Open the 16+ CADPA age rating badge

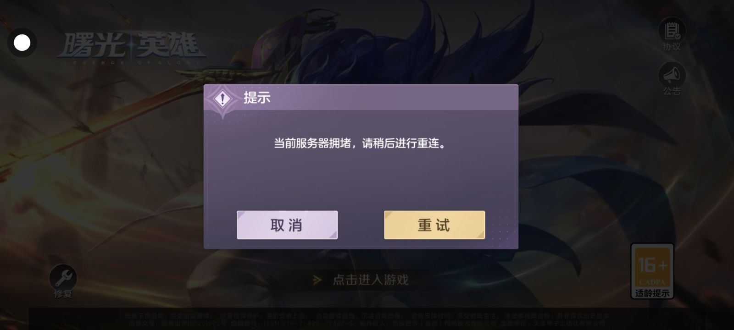coord(652,270)
